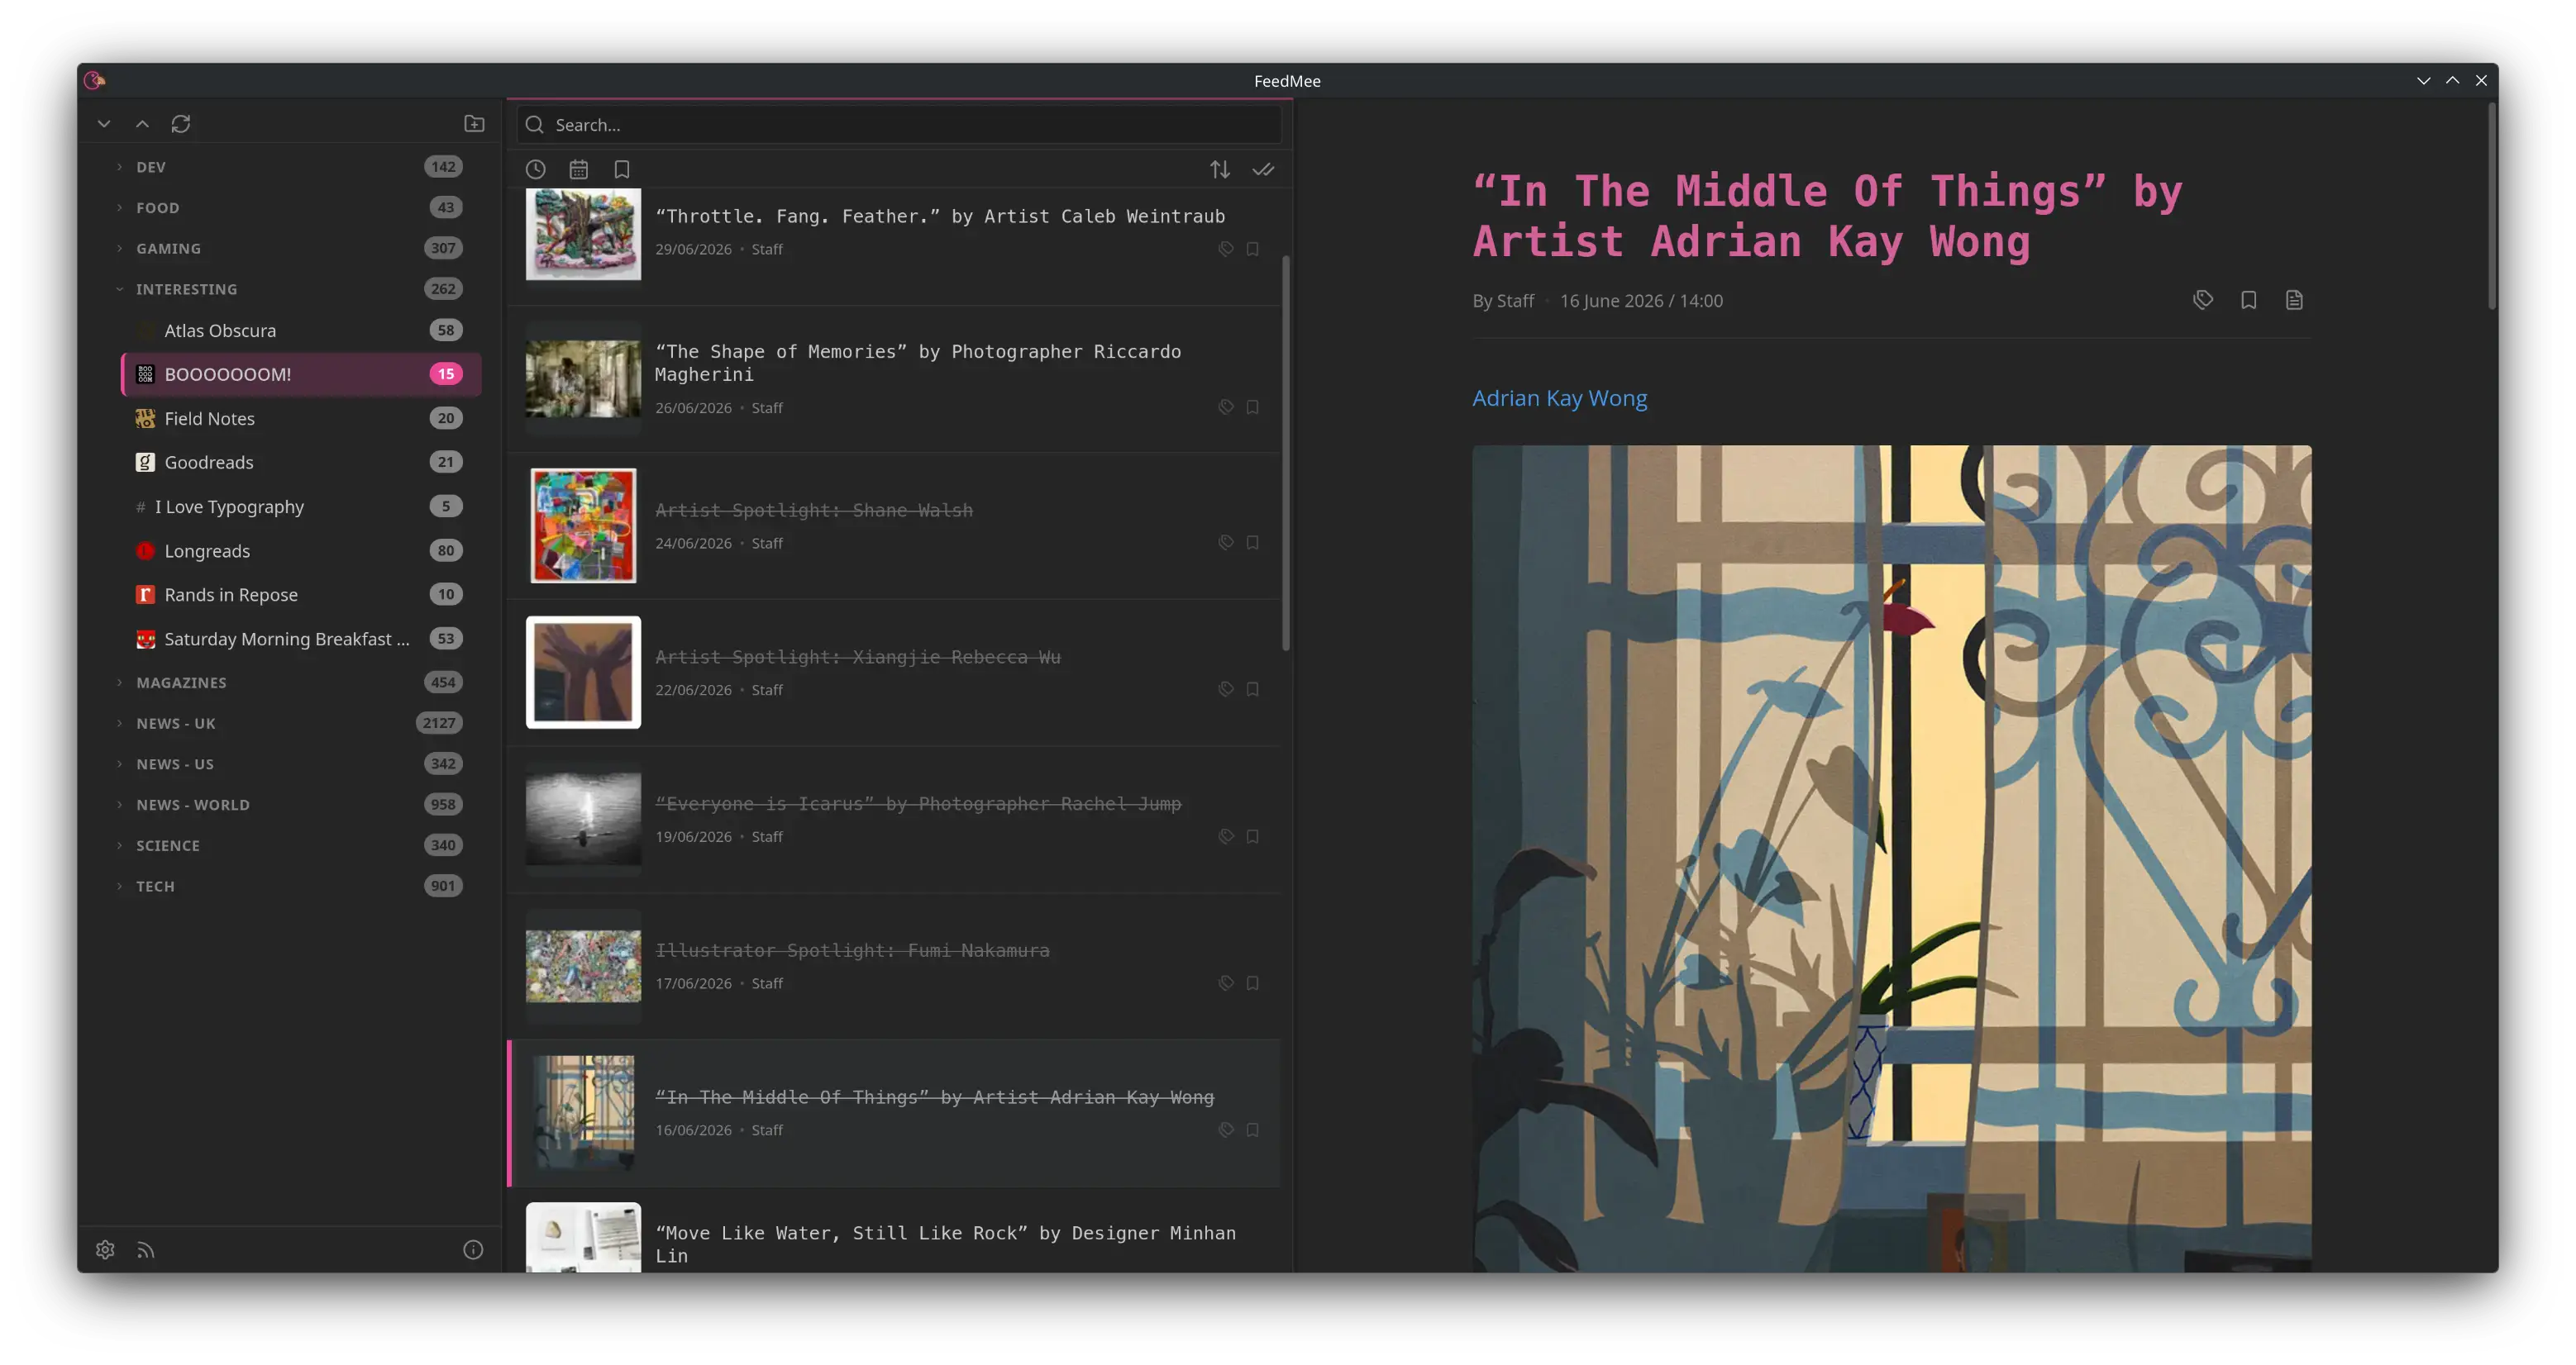Click the RSS feed icon at sidebar bottom
Image resolution: width=2576 pixels, height=1365 pixels.
(146, 1249)
